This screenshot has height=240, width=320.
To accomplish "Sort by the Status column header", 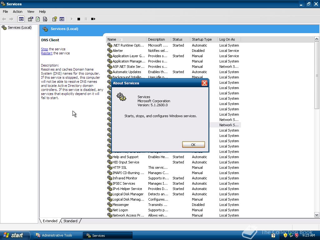I will click(180, 39).
